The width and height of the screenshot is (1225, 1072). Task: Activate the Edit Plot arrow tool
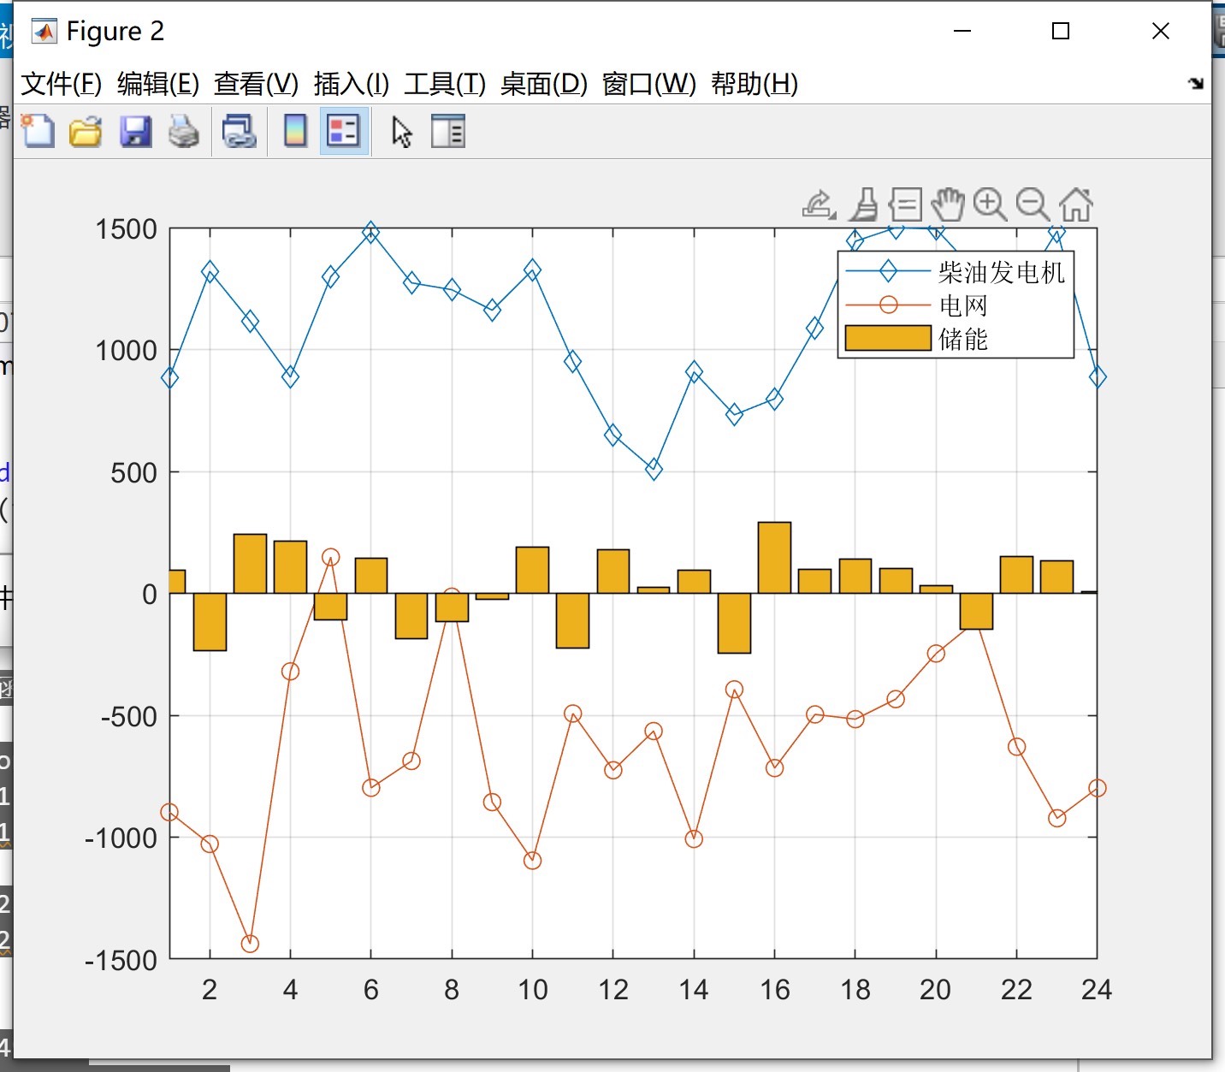(401, 132)
